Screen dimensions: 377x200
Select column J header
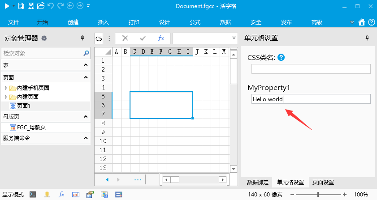click(197, 51)
